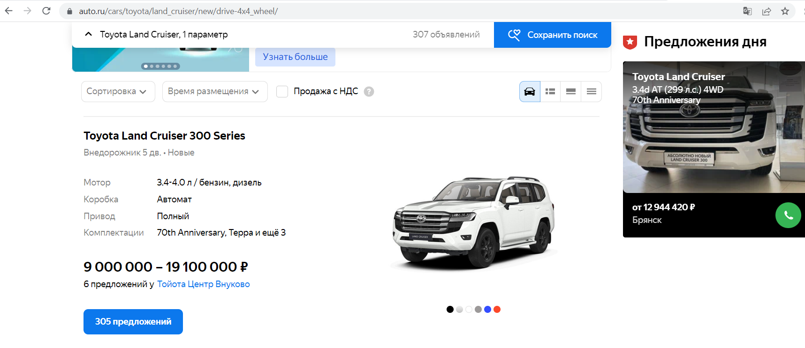Click the price range 9 000 000 – 19 100 000 ₽
The height and width of the screenshot is (348, 805).
tap(166, 267)
